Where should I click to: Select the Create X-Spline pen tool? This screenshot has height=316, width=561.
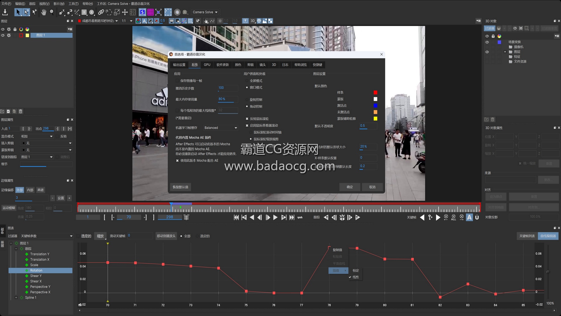point(62,12)
